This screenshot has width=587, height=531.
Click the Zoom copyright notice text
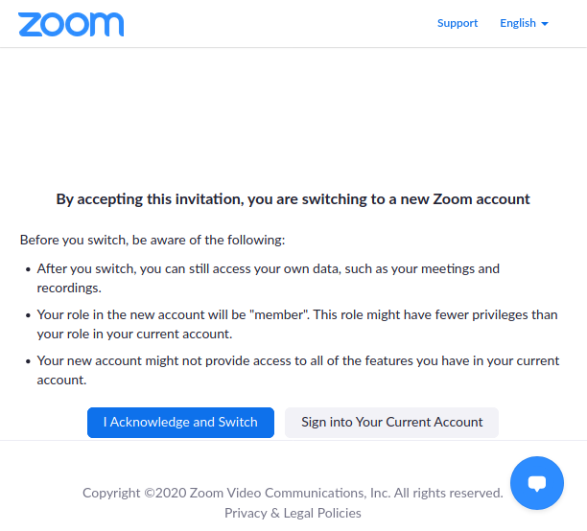point(293,493)
